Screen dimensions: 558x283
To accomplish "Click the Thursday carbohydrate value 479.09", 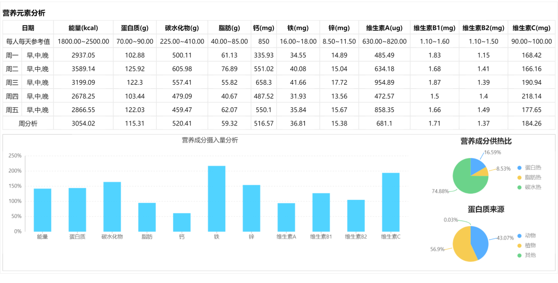I will coord(182,96).
